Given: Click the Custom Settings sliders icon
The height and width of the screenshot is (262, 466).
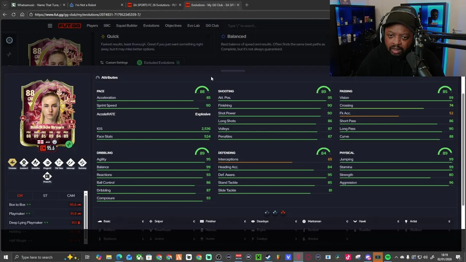Looking at the screenshot, I should click(102, 63).
